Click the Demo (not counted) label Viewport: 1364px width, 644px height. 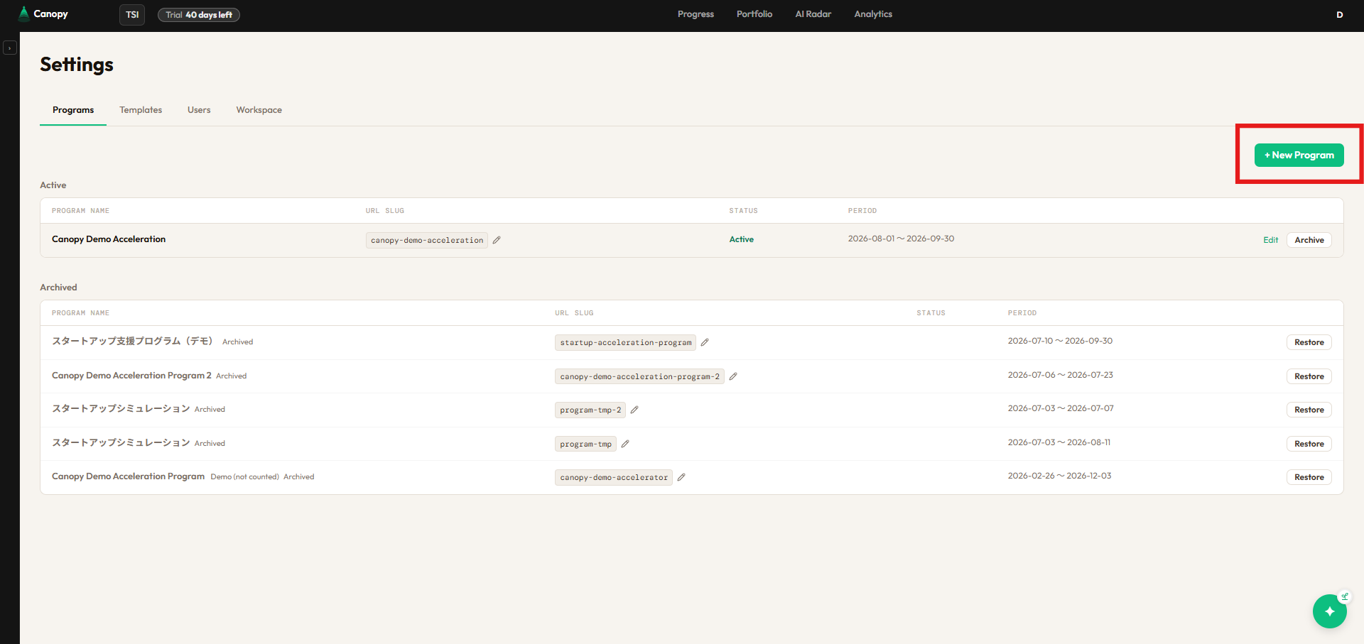tap(244, 477)
